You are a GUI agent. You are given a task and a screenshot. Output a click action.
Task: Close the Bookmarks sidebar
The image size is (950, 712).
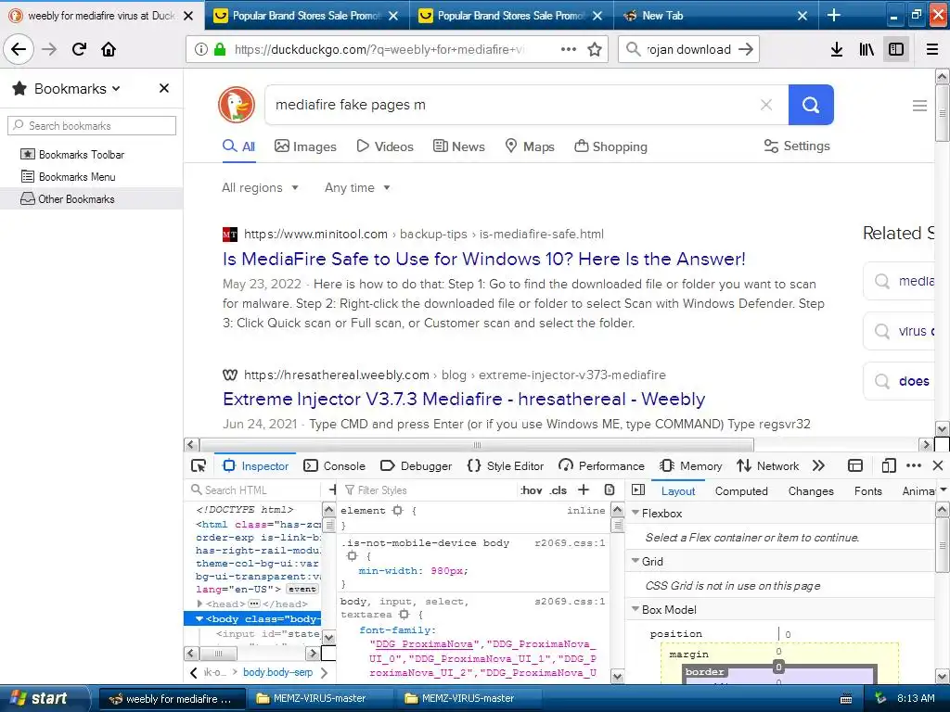point(163,88)
